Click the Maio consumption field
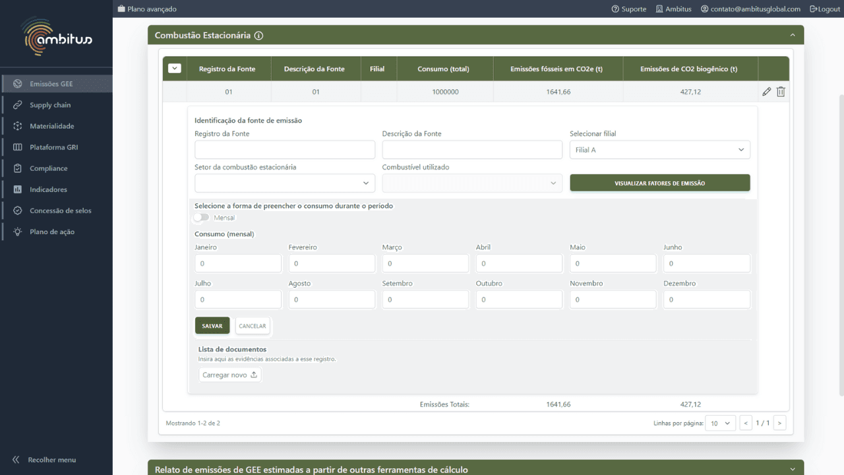844x475 pixels. click(x=613, y=263)
